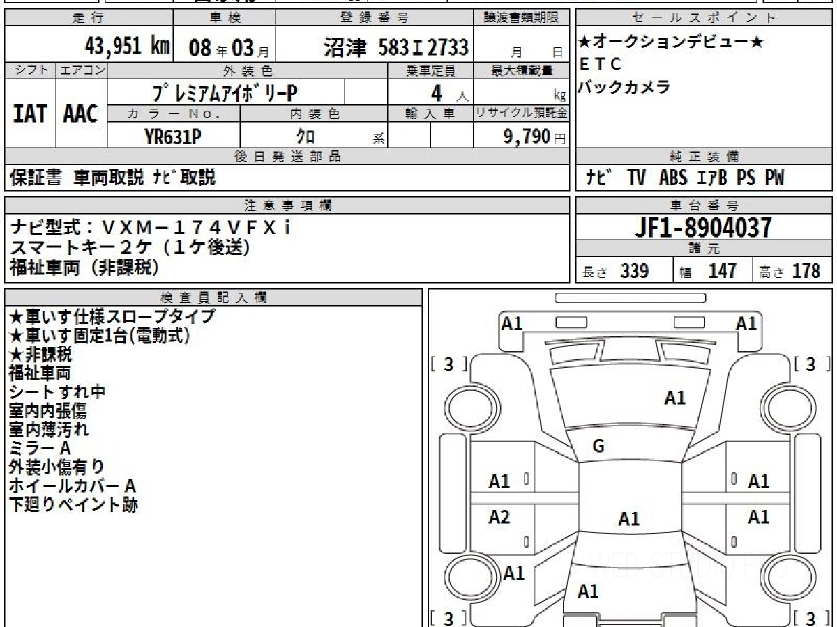Viewport: 837px width, 627px height.
Task: Click the 外装色 header
Action: (x=248, y=70)
